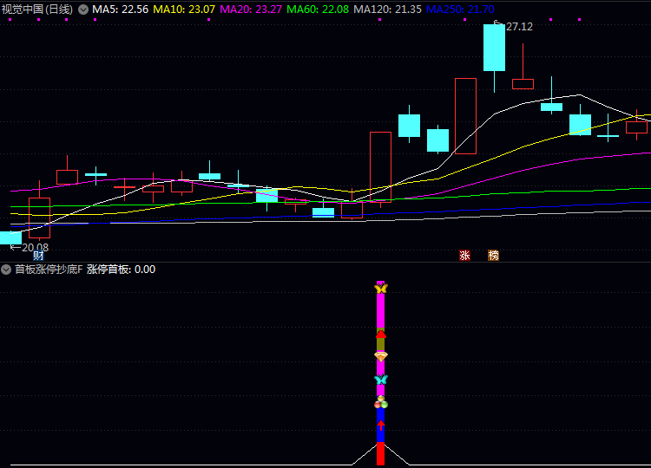Click the blue 财 marker icon
Viewport: 651px width, 468px height.
point(38,256)
